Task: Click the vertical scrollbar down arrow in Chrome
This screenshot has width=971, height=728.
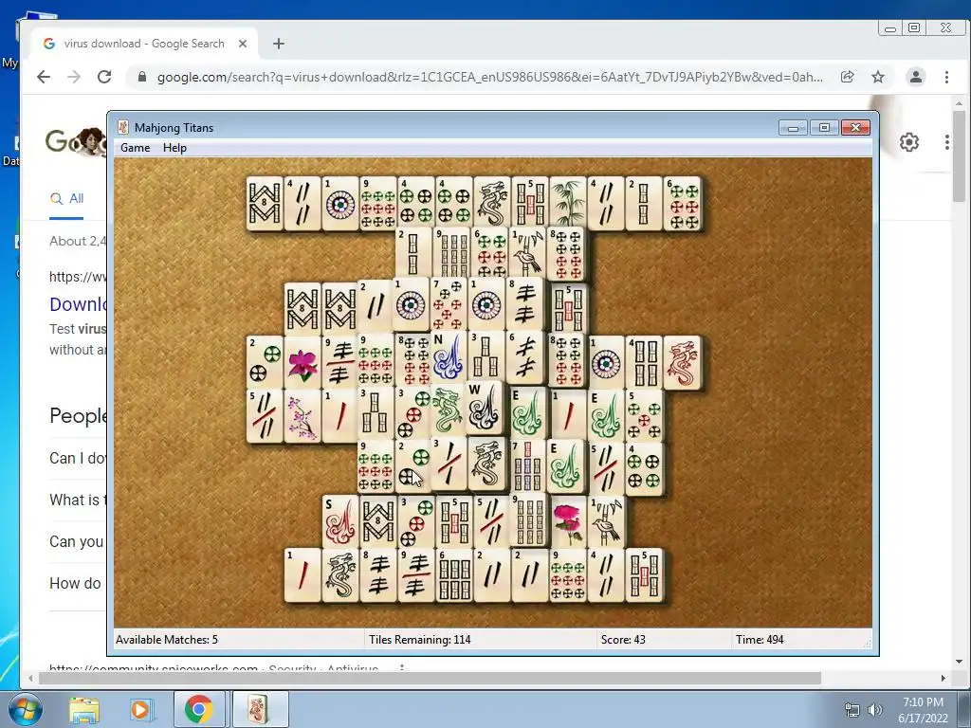Action: 960,662
